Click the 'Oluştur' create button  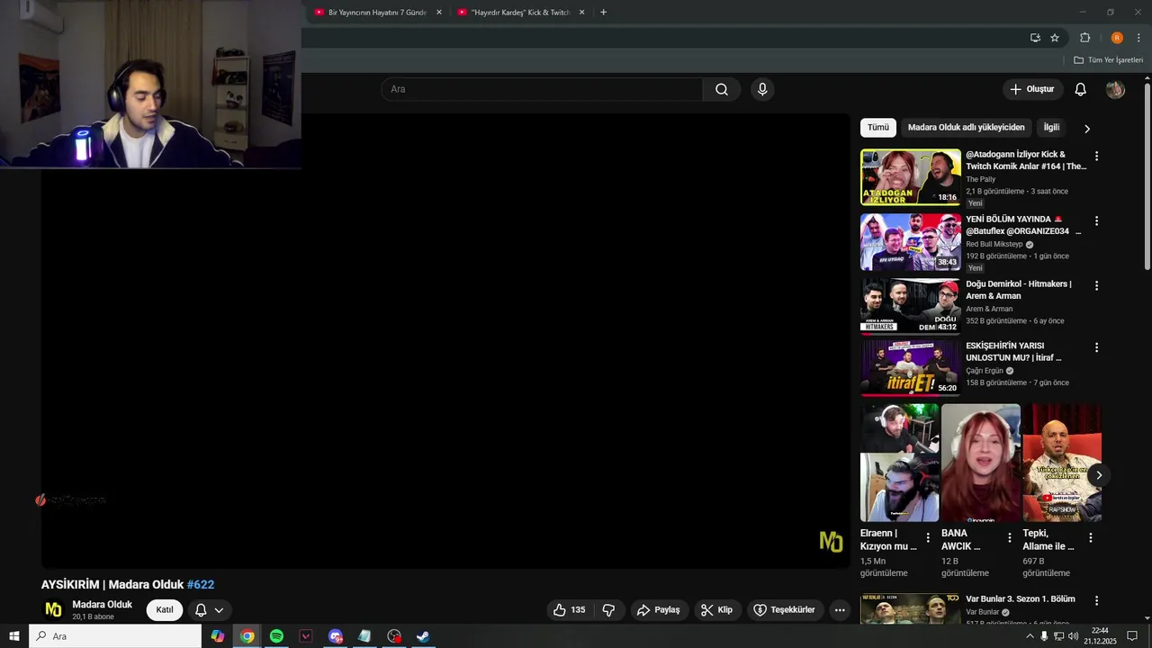1032,89
